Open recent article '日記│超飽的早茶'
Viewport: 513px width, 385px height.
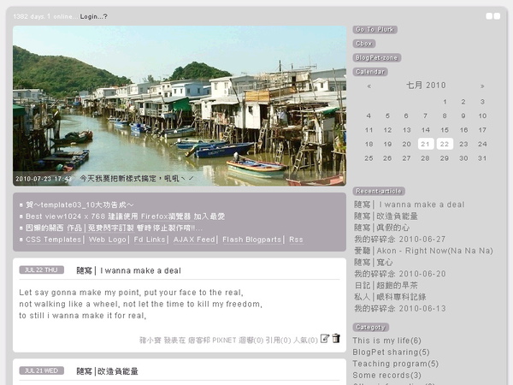(386, 285)
